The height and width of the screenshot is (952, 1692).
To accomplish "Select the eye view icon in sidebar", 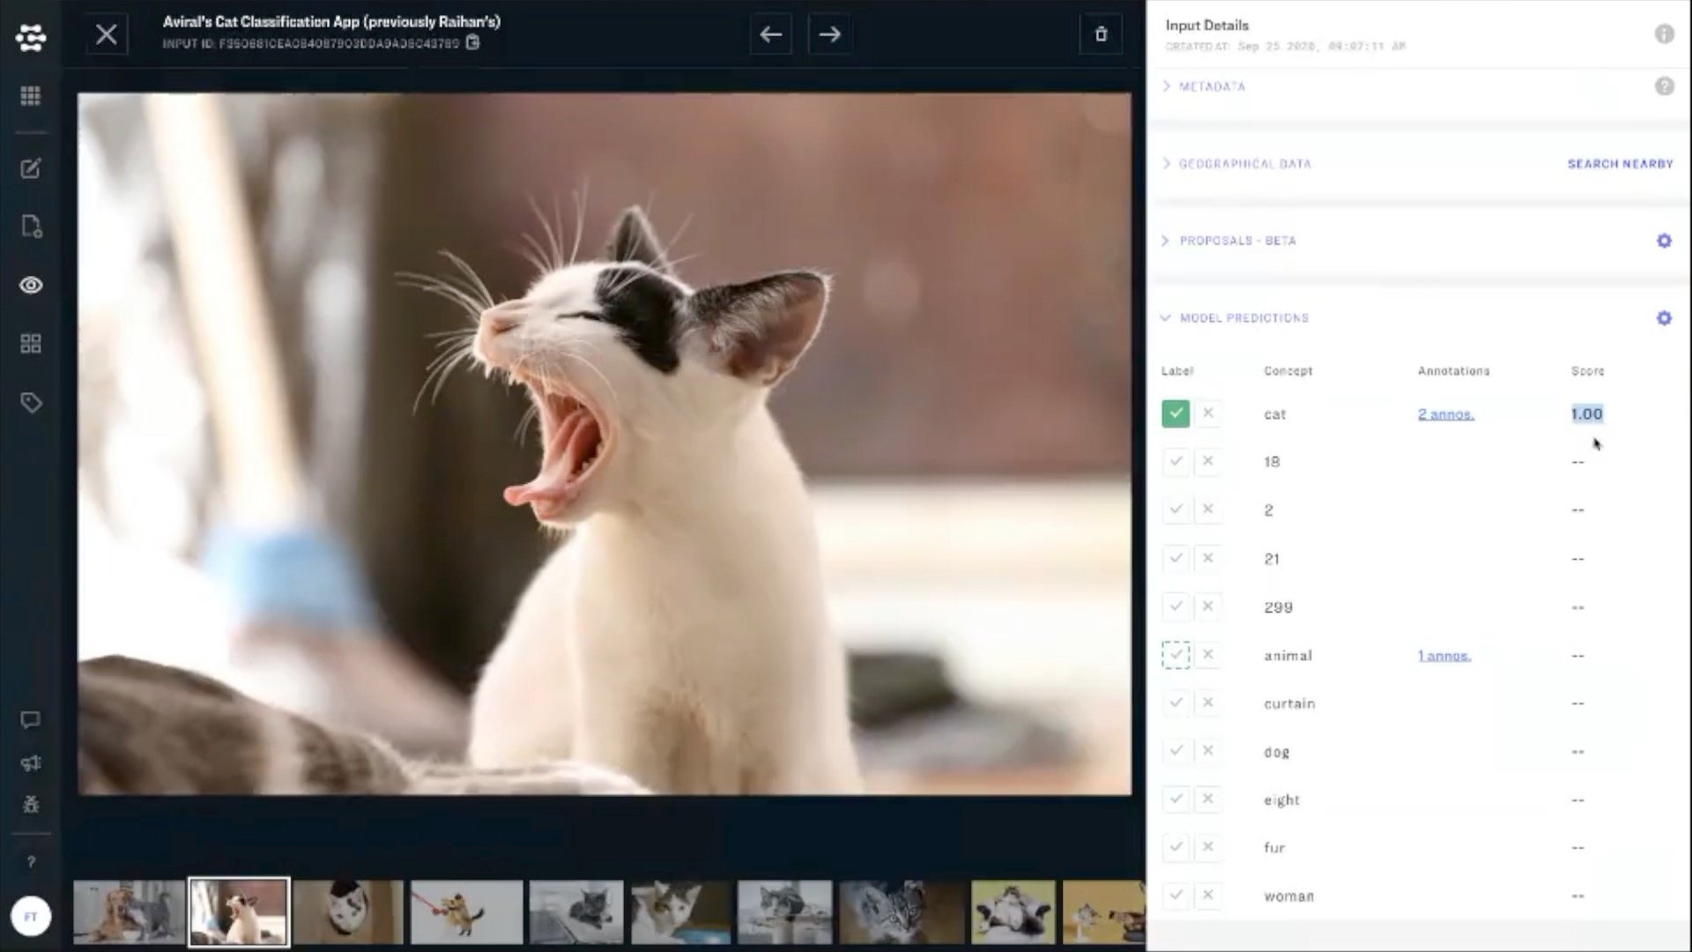I will coord(31,285).
